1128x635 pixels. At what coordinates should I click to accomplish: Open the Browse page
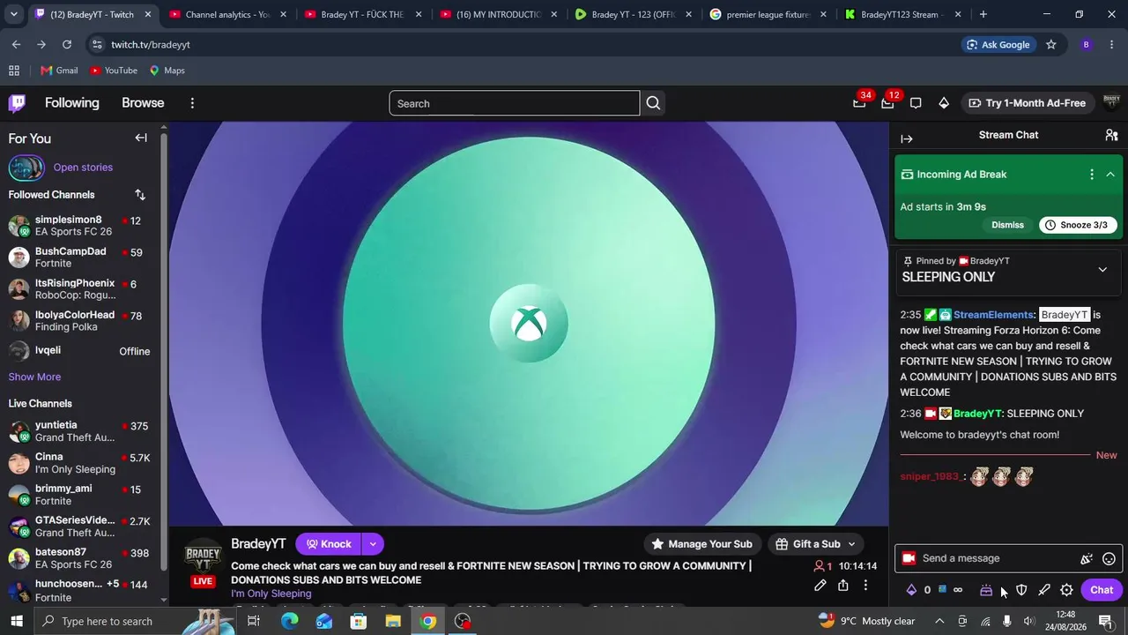click(x=143, y=103)
